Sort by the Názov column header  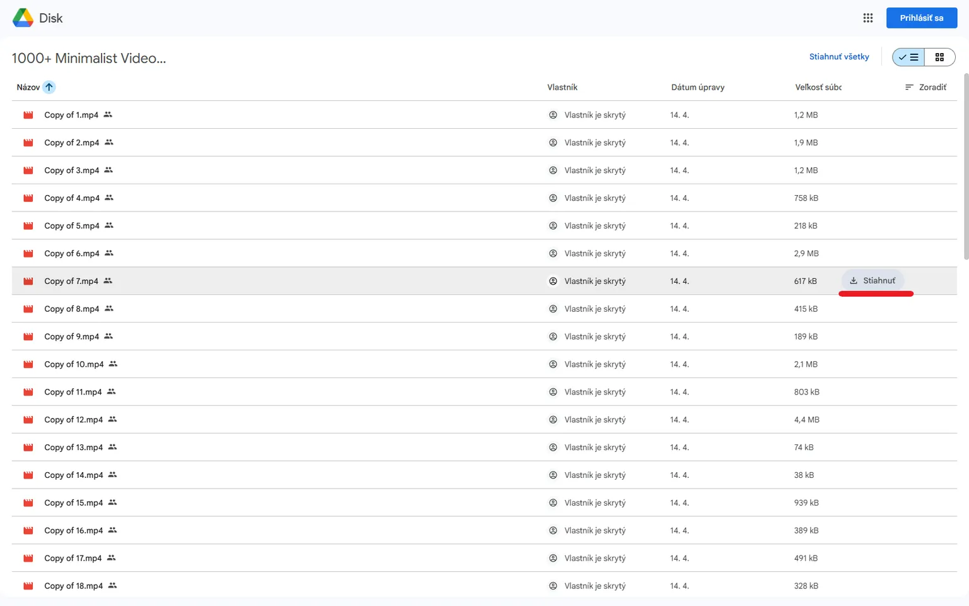pyautogui.click(x=28, y=87)
